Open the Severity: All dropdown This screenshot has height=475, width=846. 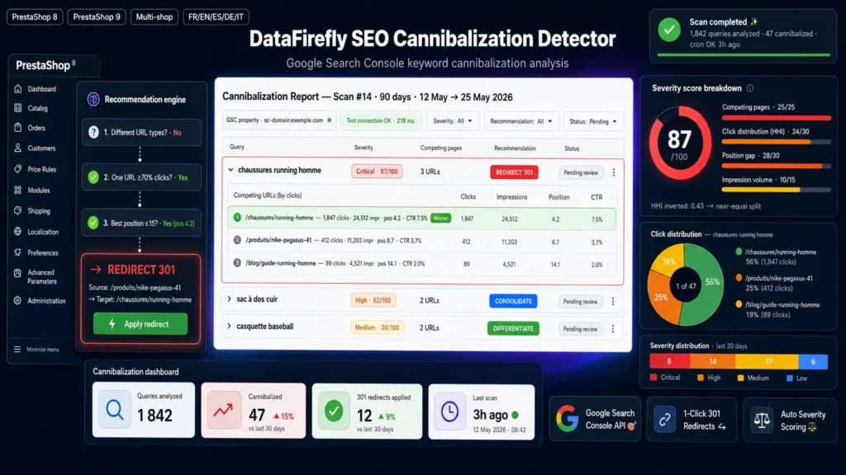(452, 121)
